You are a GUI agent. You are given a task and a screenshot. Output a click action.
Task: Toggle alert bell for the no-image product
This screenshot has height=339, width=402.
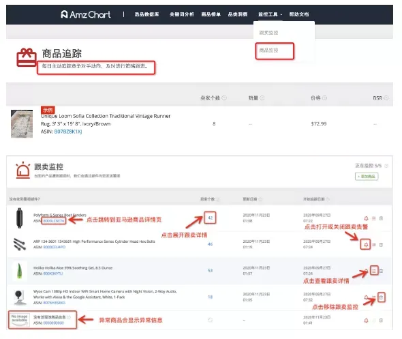[x=366, y=321]
